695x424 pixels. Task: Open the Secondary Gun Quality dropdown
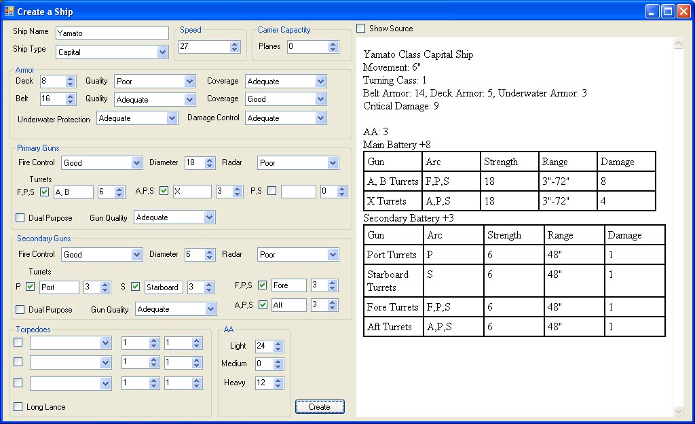210,309
